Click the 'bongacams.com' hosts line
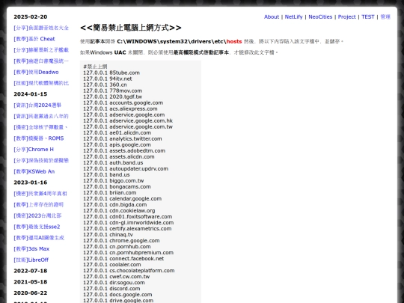This screenshot has height=303, width=404. [117, 187]
